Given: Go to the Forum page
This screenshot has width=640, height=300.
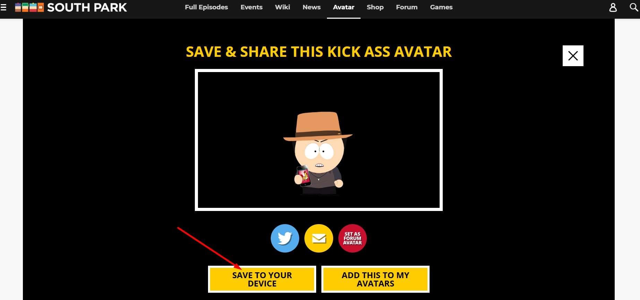Looking at the screenshot, I should tap(407, 7).
